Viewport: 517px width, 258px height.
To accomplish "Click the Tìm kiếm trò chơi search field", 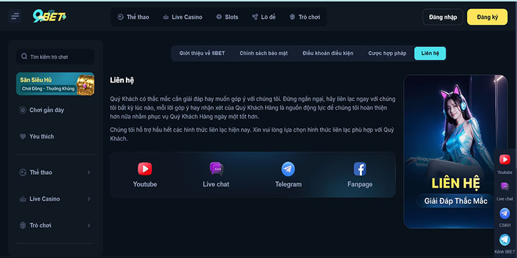I will click(x=55, y=57).
